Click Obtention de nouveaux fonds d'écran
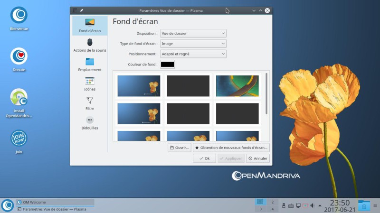This screenshot has width=380, height=213. [x=231, y=148]
